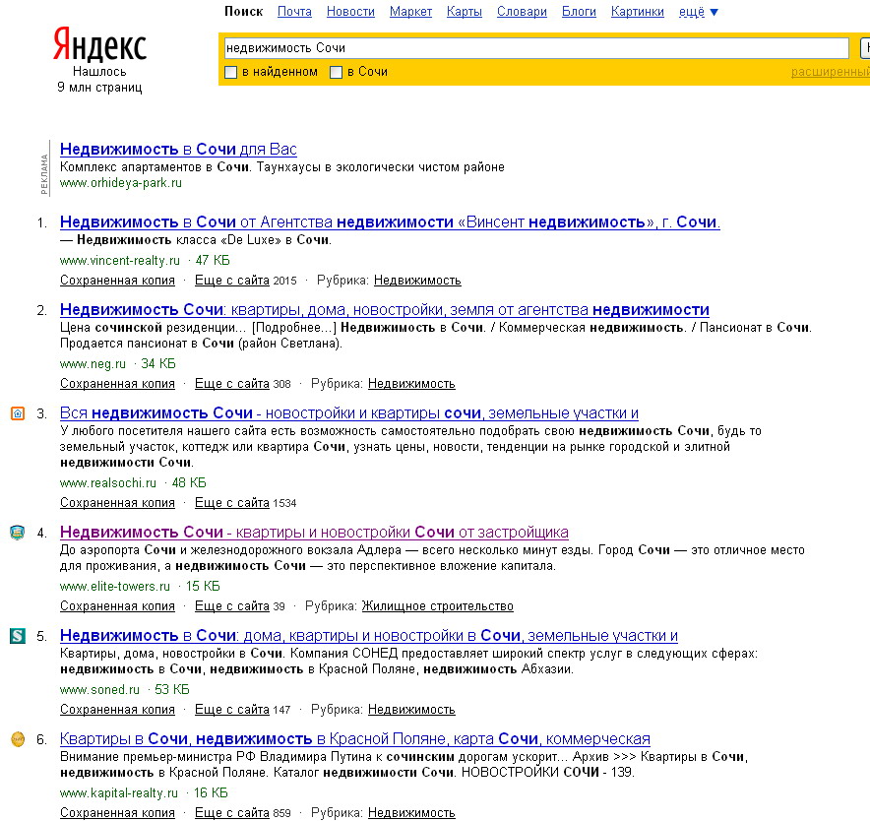Open the cached copy of realsochi.ru
Viewport: 870px width, 821px height.
coord(118,503)
